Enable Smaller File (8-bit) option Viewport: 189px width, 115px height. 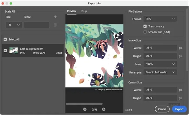(145, 32)
